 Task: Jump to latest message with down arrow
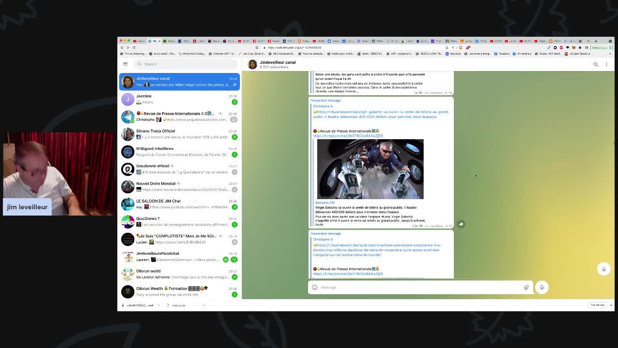(604, 269)
